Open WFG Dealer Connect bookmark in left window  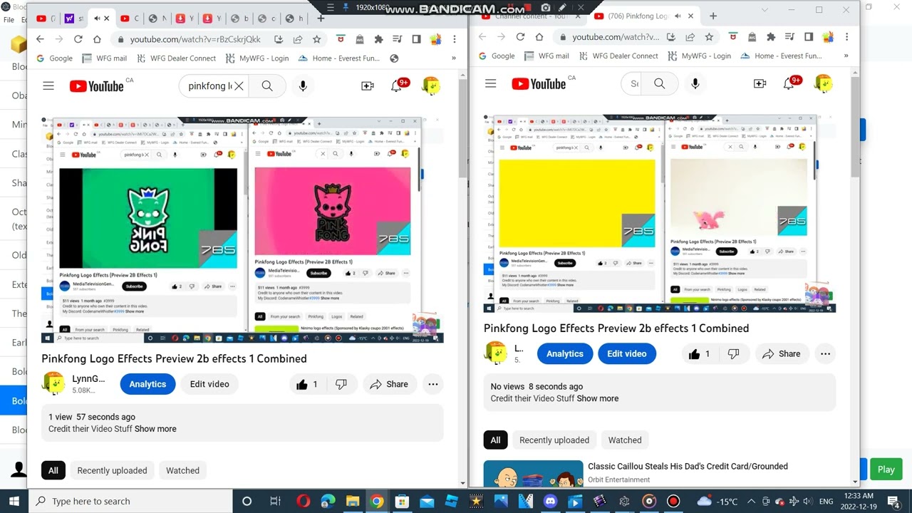(x=175, y=58)
